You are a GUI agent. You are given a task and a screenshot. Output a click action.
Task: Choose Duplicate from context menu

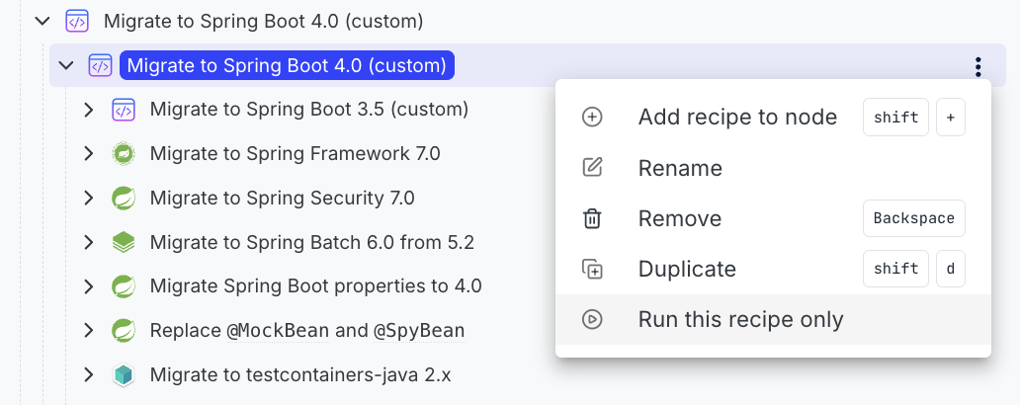tap(773, 269)
